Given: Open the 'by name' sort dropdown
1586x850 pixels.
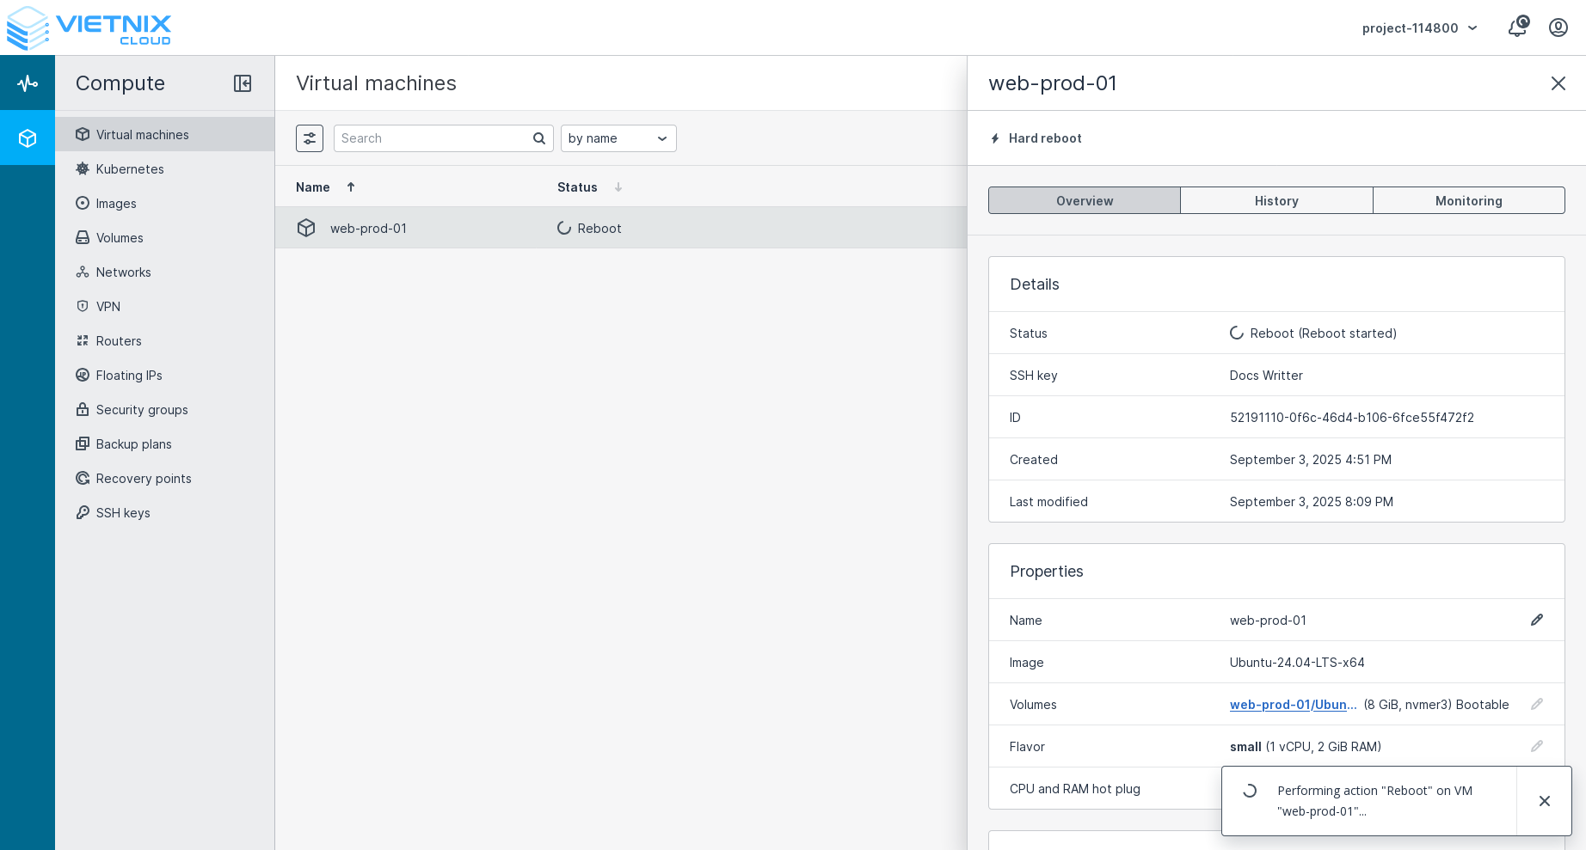Looking at the screenshot, I should point(618,138).
